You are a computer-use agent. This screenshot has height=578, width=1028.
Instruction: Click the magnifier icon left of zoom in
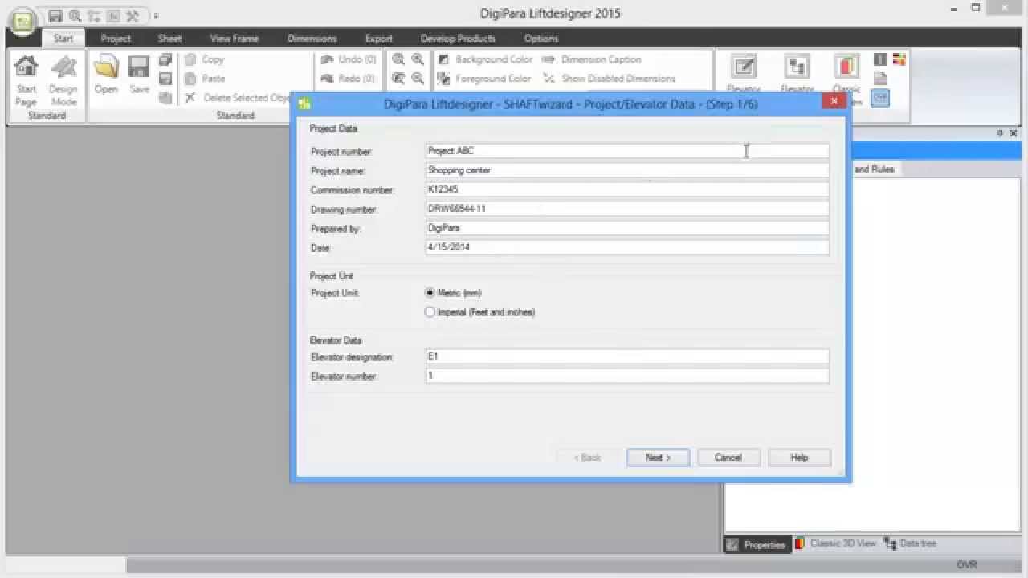tap(398, 59)
